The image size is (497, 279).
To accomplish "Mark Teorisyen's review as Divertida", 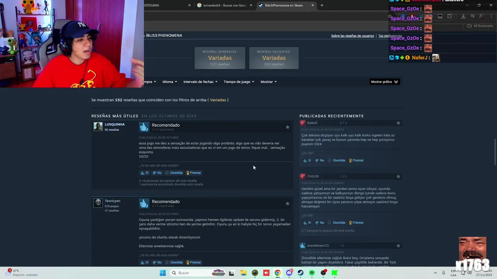I will point(174,262).
